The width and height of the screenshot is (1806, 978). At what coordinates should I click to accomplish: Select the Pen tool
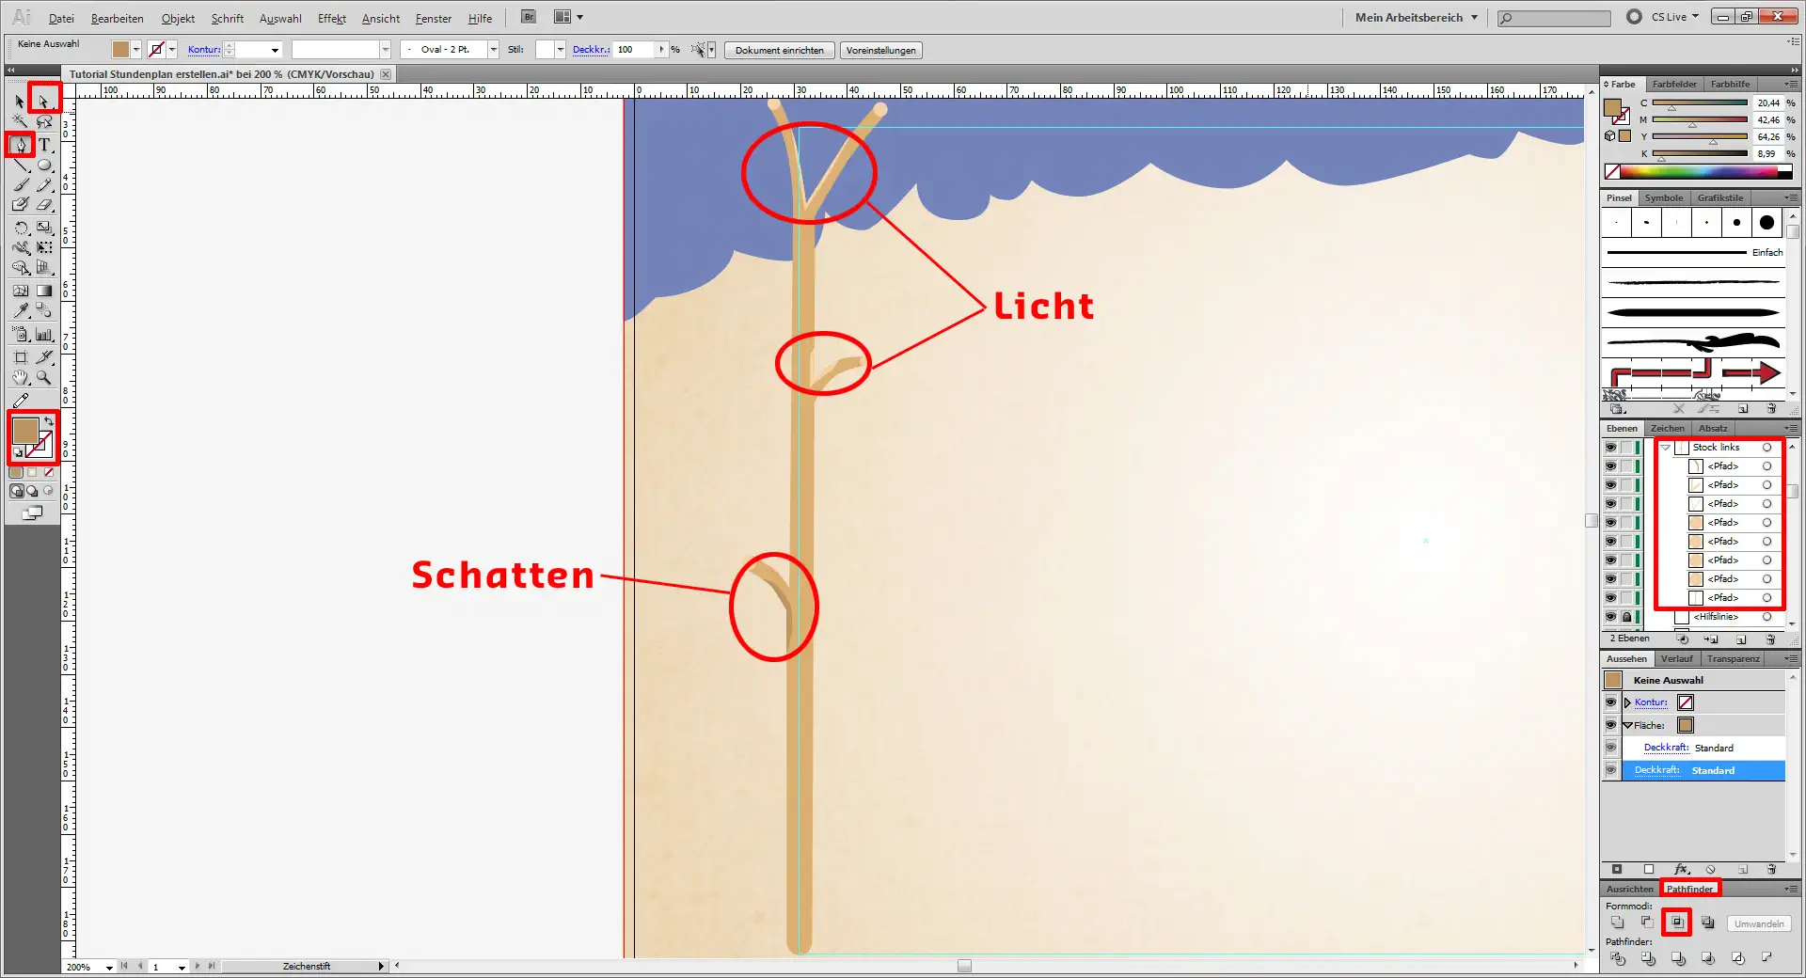pos(22,145)
